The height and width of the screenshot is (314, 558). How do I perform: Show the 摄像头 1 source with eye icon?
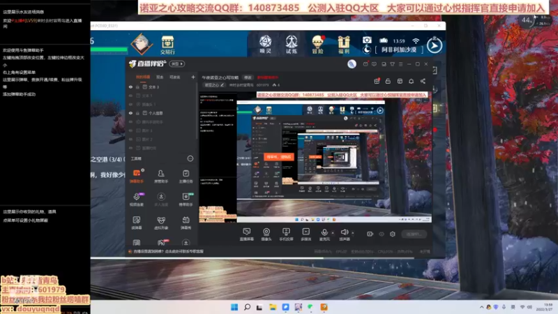tap(130, 104)
